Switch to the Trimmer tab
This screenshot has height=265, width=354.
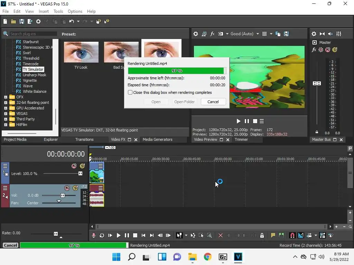click(241, 139)
